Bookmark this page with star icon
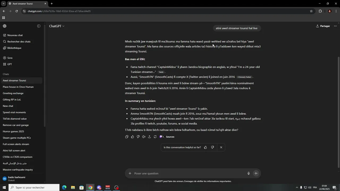This screenshot has width=340, height=191. 311,11
